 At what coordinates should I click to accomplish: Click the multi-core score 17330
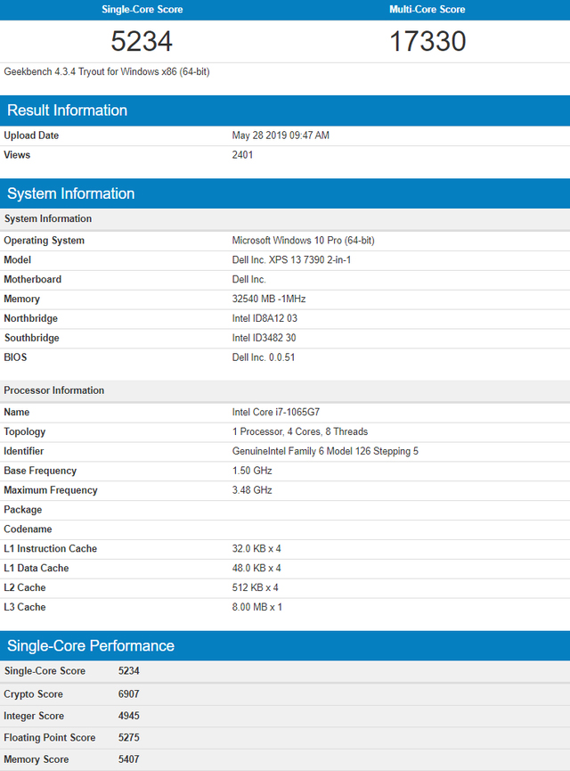coord(427,41)
